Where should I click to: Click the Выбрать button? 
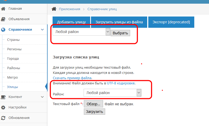coord(120,33)
